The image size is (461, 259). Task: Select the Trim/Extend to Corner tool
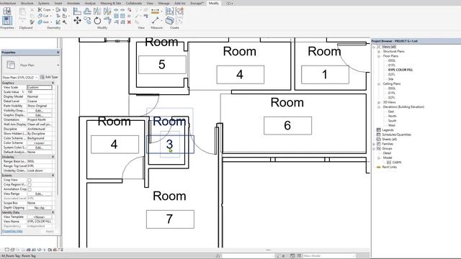tap(107, 21)
